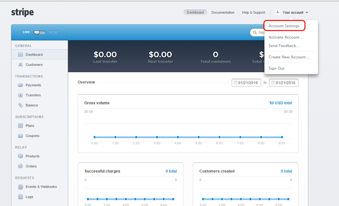This screenshot has width=339, height=206.
Task: Open the Your account menu label
Action: tap(293, 12)
